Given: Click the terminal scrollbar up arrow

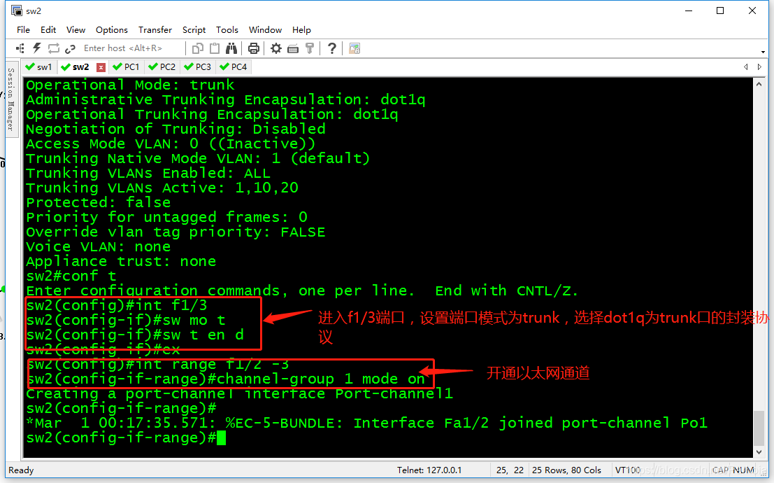Looking at the screenshot, I should coord(759,84).
